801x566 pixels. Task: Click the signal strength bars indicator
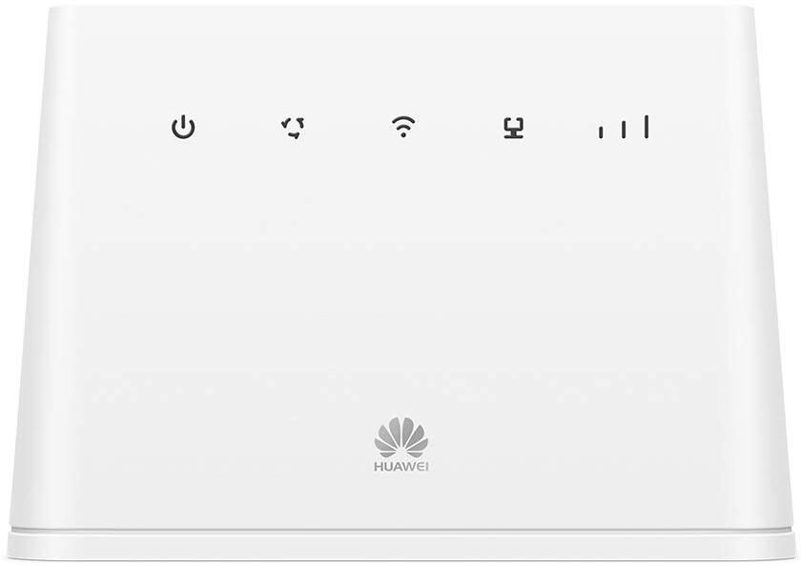point(624,127)
